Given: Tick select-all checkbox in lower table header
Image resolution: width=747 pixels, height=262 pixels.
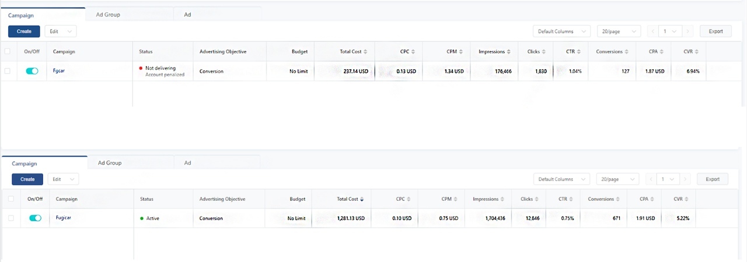Looking at the screenshot, I should click(x=11, y=199).
